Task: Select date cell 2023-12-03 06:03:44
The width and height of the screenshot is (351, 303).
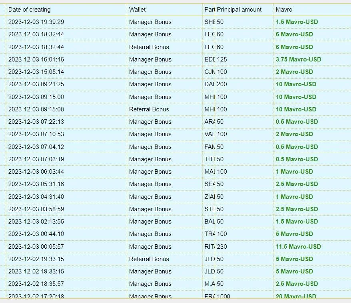Action: pyautogui.click(x=36, y=172)
